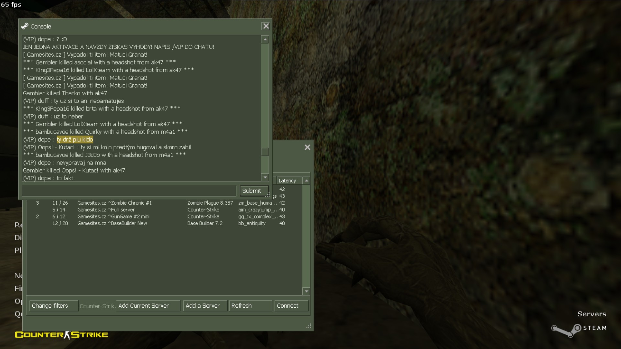Focus the console command input field
The width and height of the screenshot is (621, 349).
129,191
